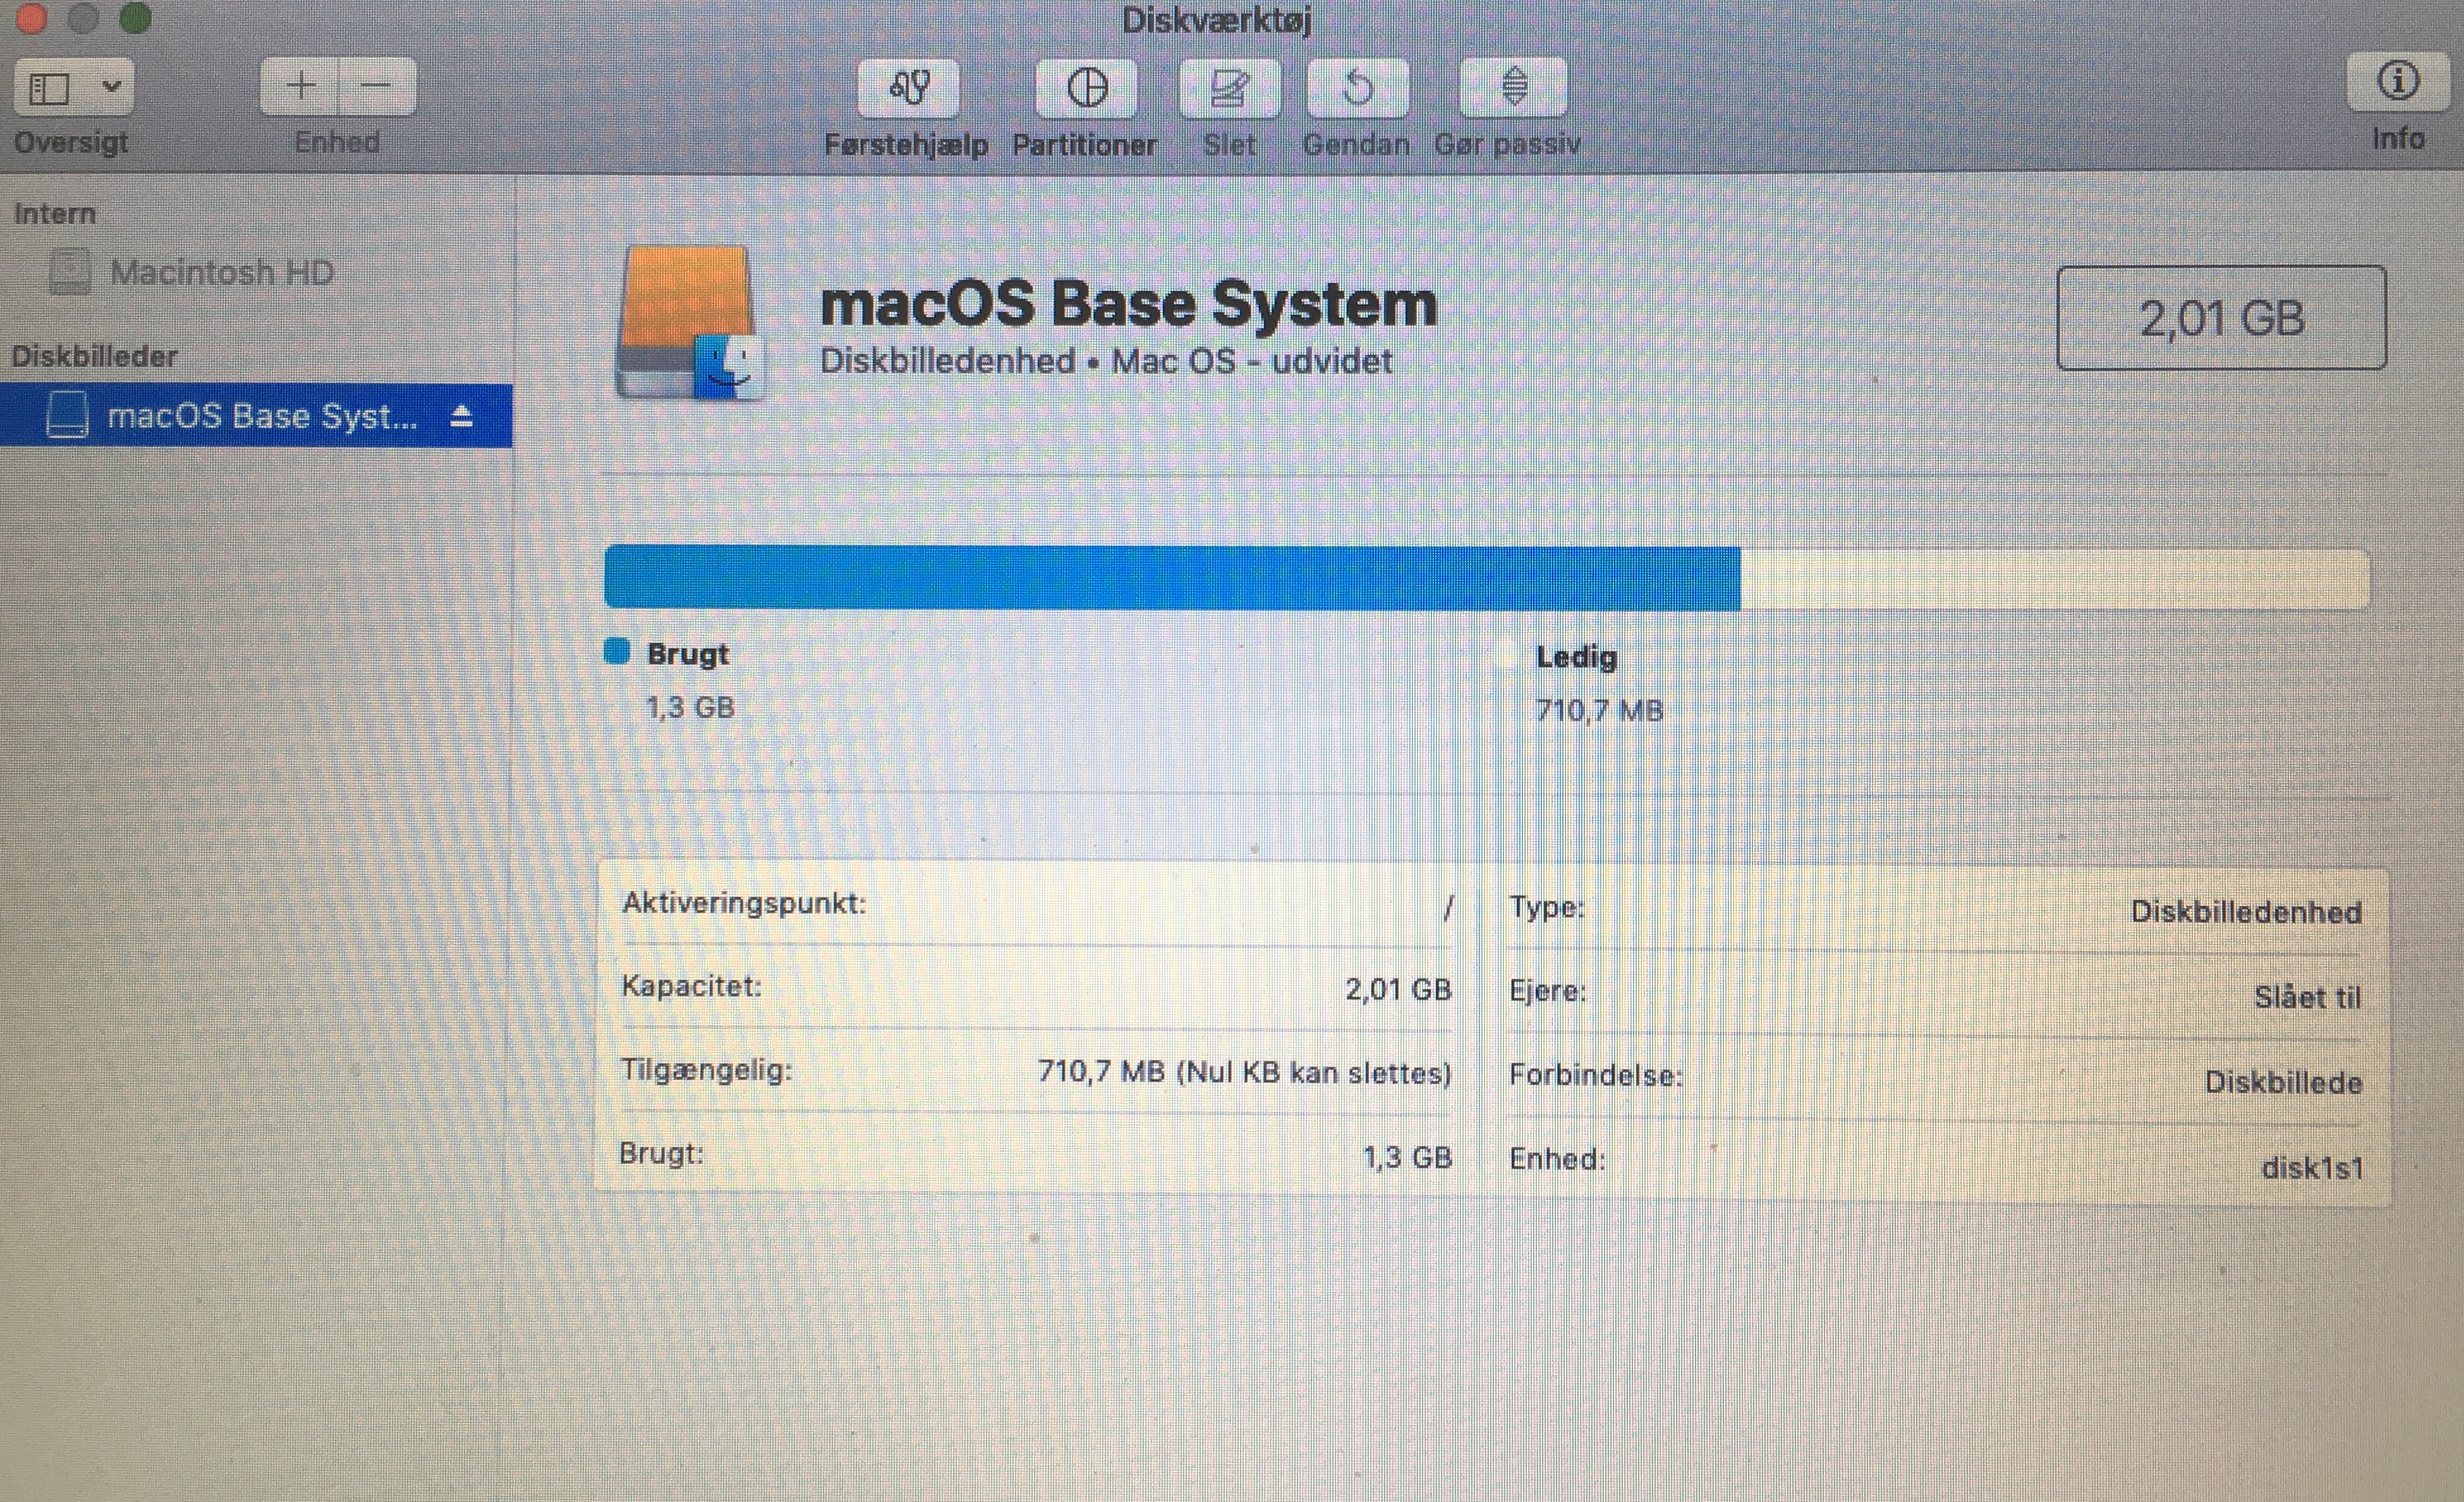
Task: Click the Slet (Erase) toolbar icon
Action: pos(1229,88)
